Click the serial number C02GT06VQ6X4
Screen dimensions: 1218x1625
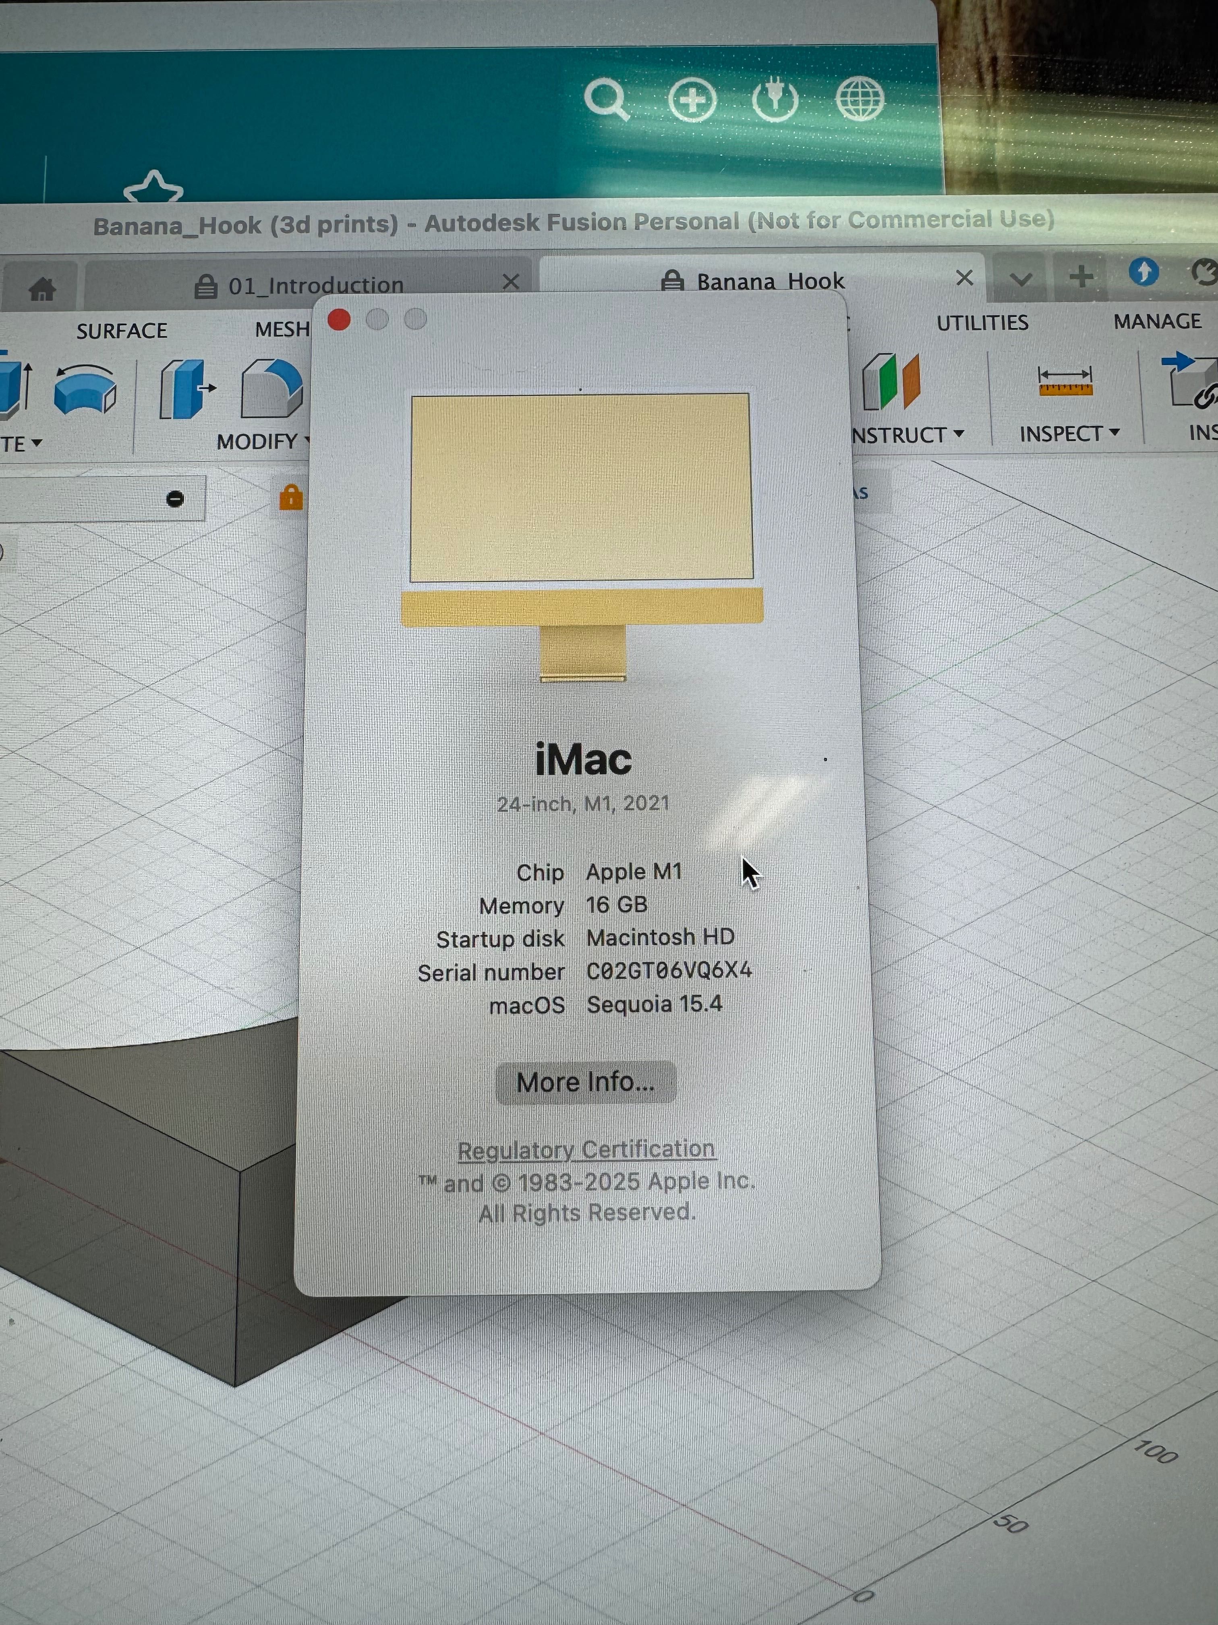click(x=669, y=970)
